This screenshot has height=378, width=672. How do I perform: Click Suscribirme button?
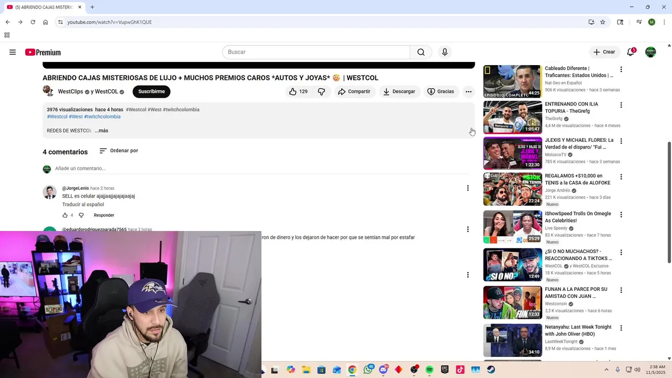click(151, 91)
